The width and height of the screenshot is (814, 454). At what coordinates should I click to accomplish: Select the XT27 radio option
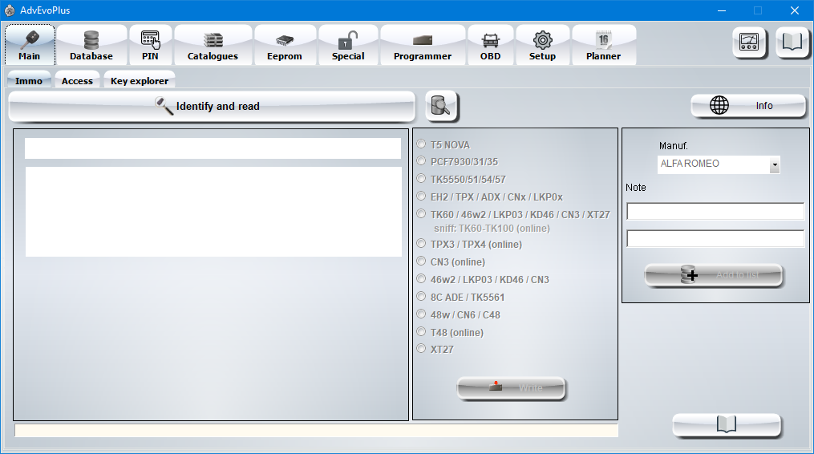pos(421,349)
